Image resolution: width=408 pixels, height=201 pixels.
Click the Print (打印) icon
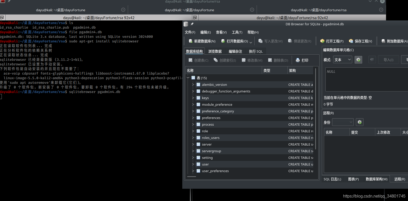tap(298, 60)
